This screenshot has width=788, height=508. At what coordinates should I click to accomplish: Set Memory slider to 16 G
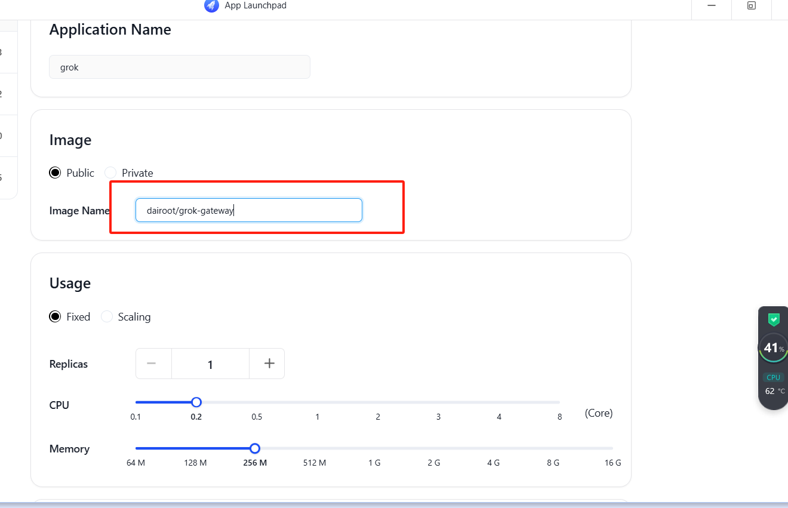(x=612, y=448)
